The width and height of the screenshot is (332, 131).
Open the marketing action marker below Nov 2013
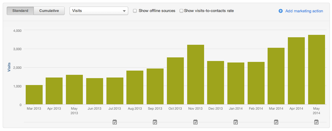coord(195,122)
